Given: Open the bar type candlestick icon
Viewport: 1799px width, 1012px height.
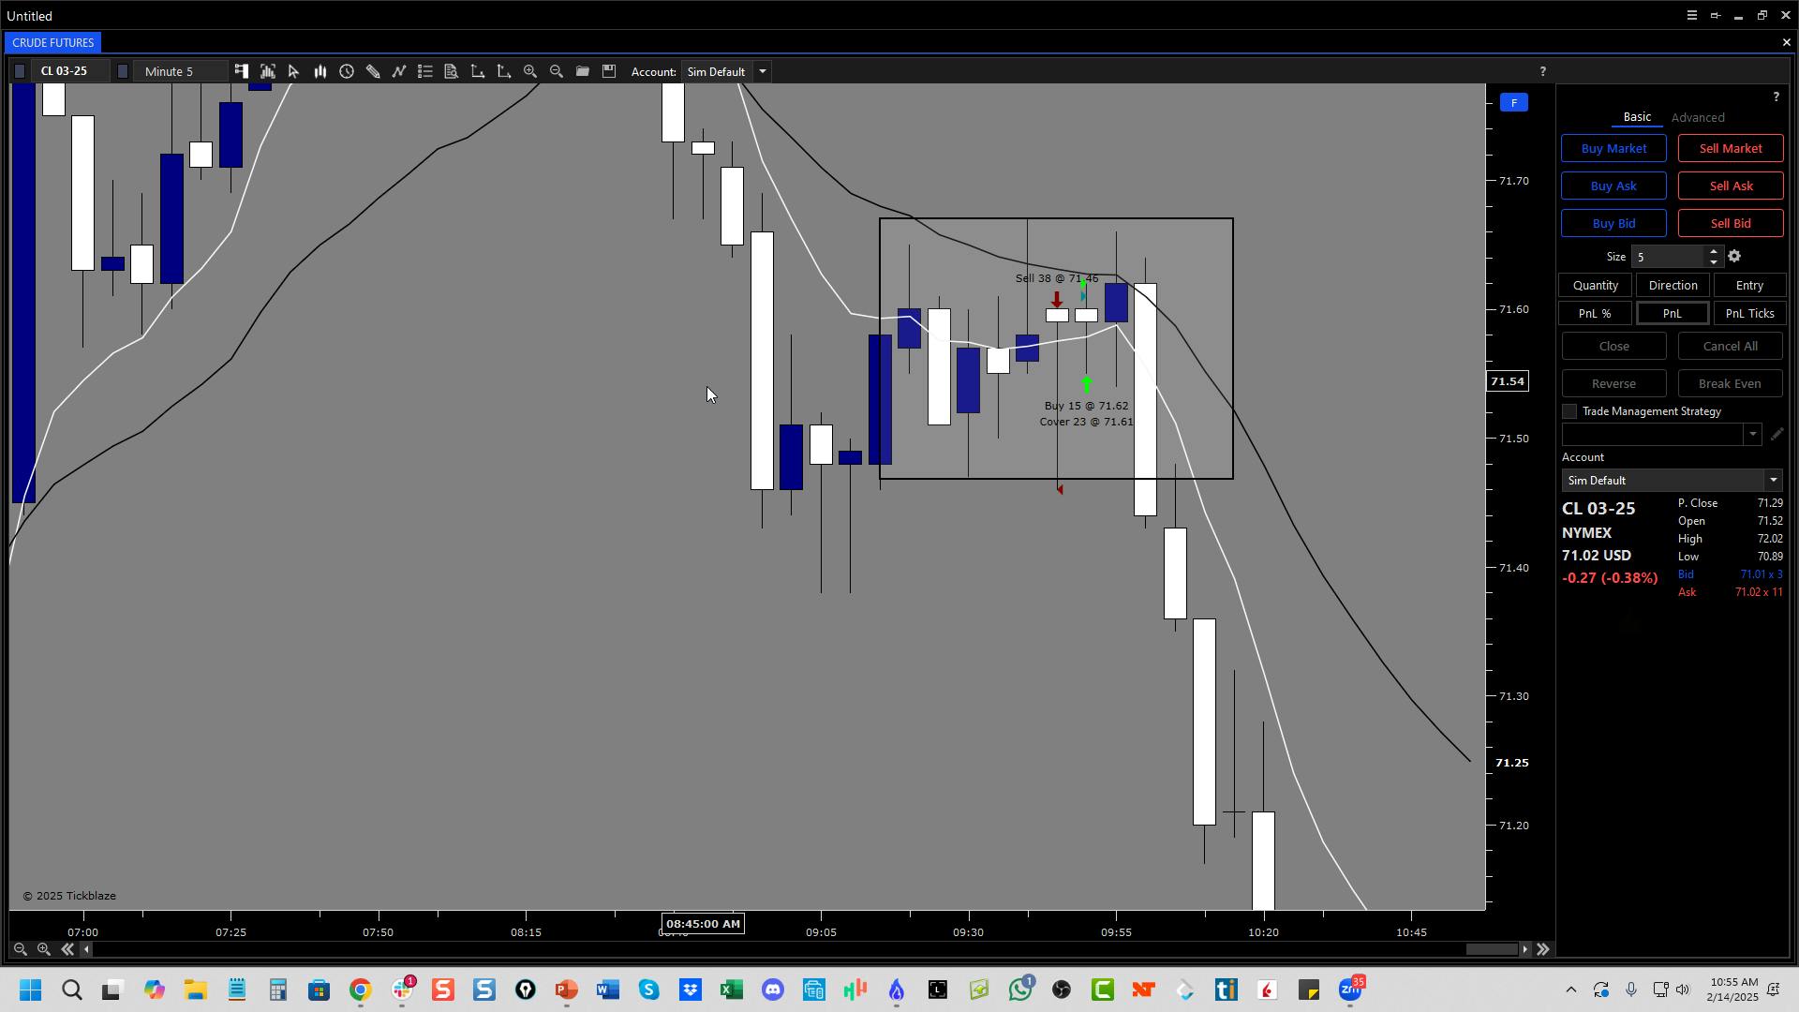Looking at the screenshot, I should coord(320,71).
